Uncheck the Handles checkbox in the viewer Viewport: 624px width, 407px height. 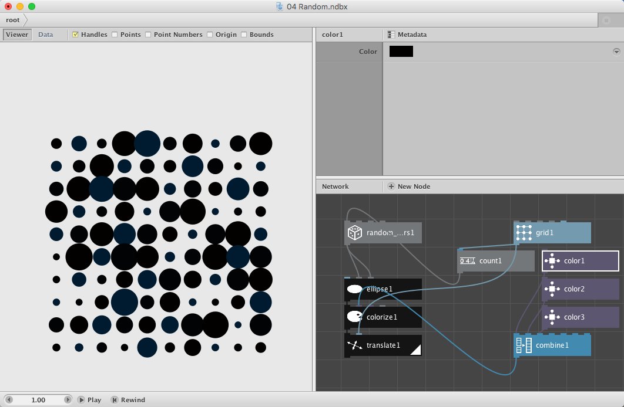[x=75, y=35]
